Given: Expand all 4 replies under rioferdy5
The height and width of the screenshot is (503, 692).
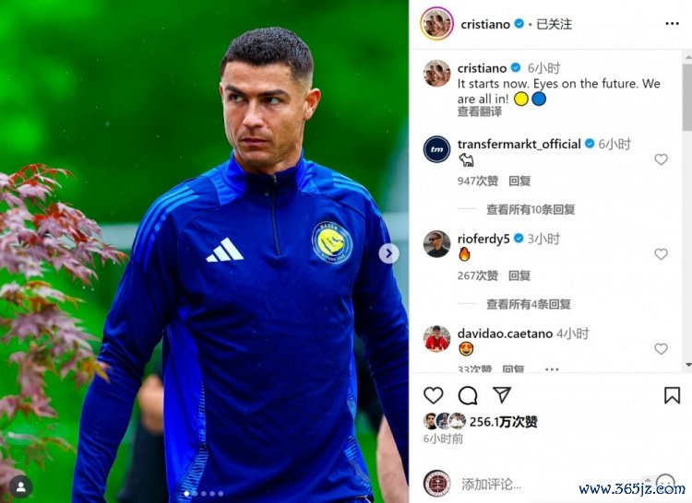Looking at the screenshot, I should point(529,304).
